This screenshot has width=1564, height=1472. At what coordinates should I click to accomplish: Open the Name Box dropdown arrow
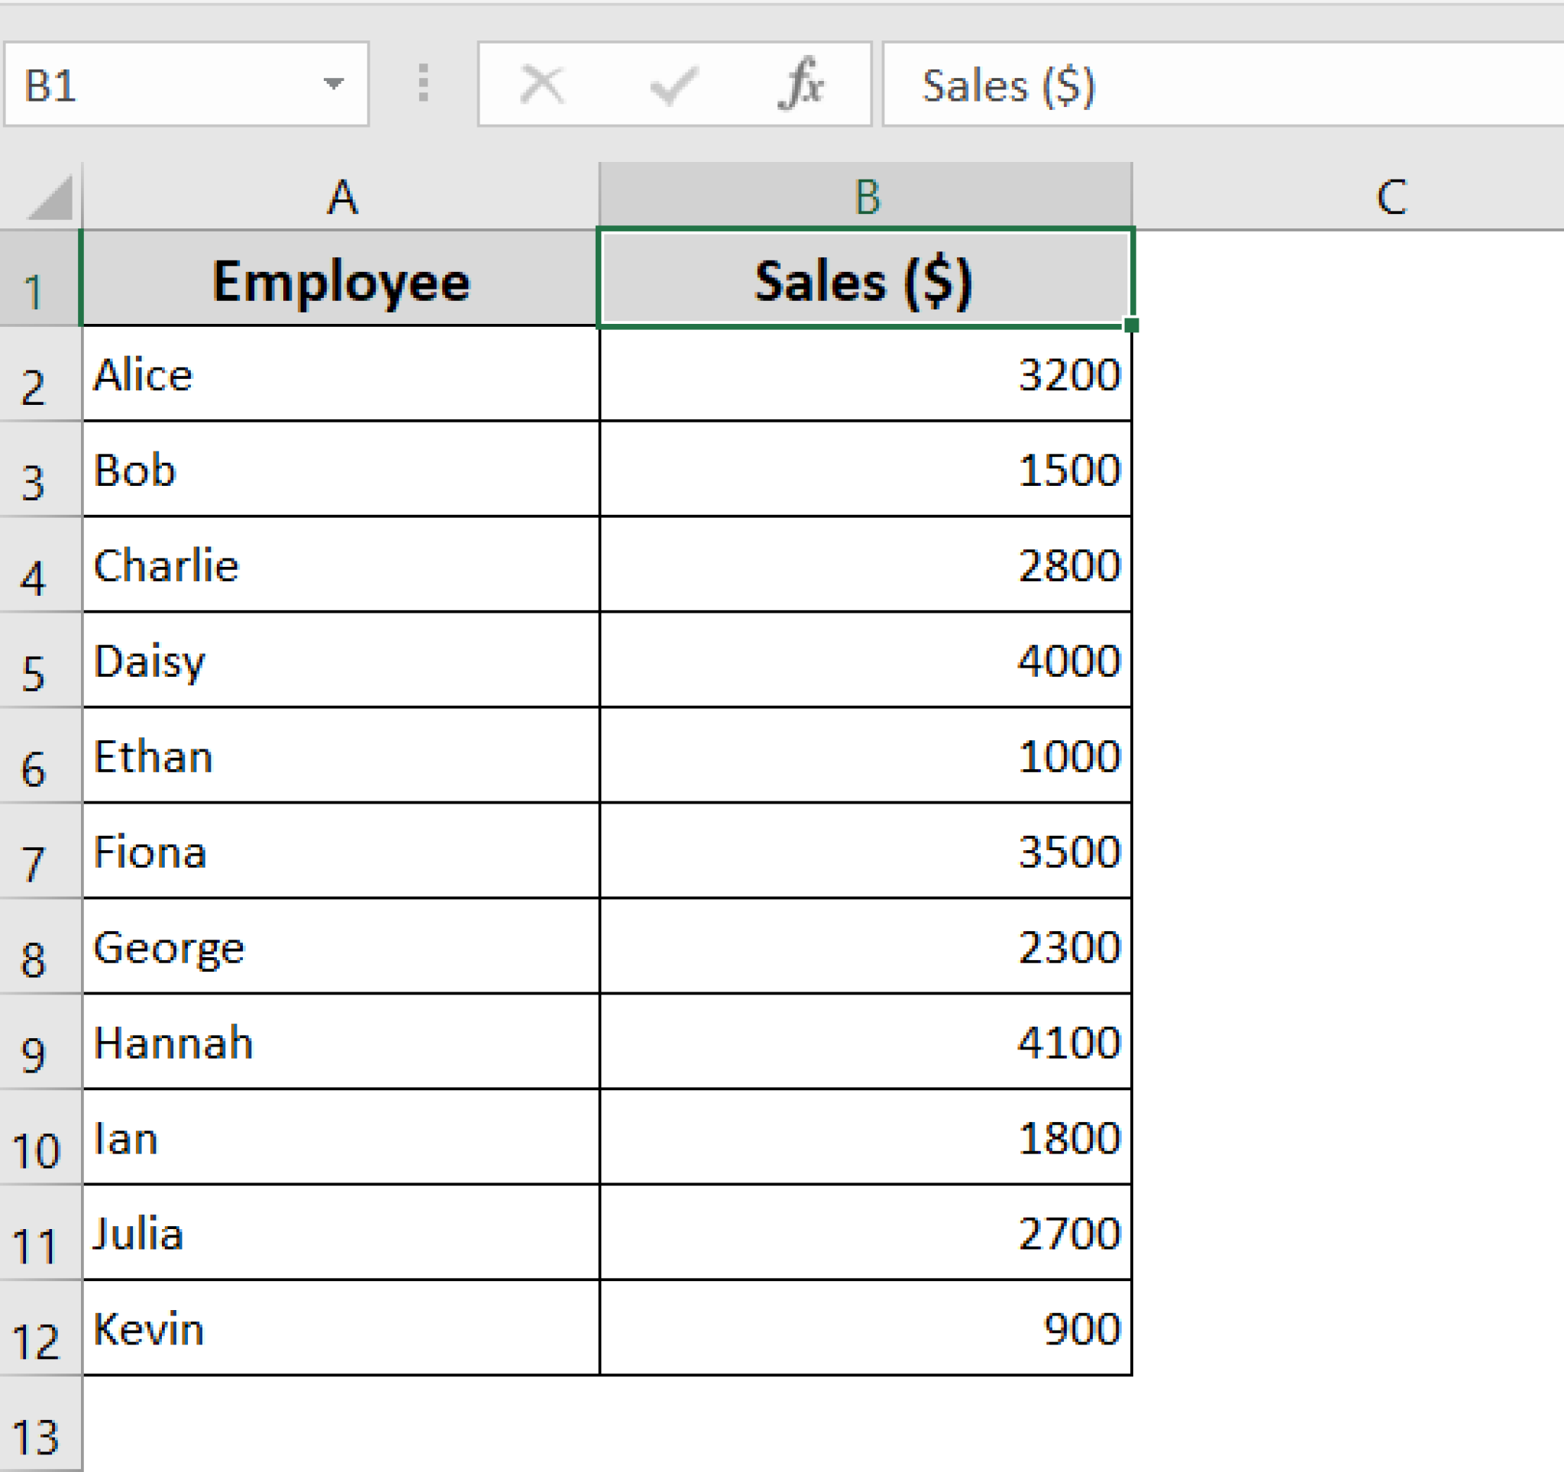coord(337,84)
